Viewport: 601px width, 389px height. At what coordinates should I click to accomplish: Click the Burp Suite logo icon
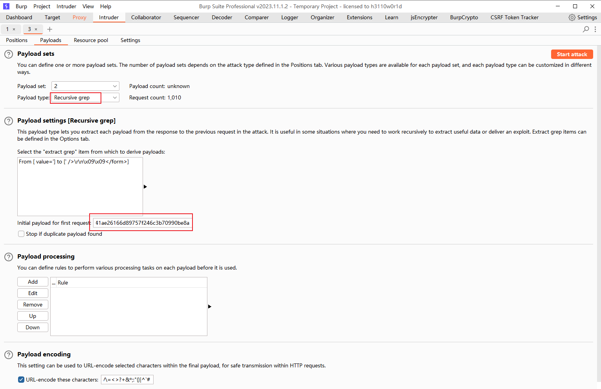(x=6, y=6)
